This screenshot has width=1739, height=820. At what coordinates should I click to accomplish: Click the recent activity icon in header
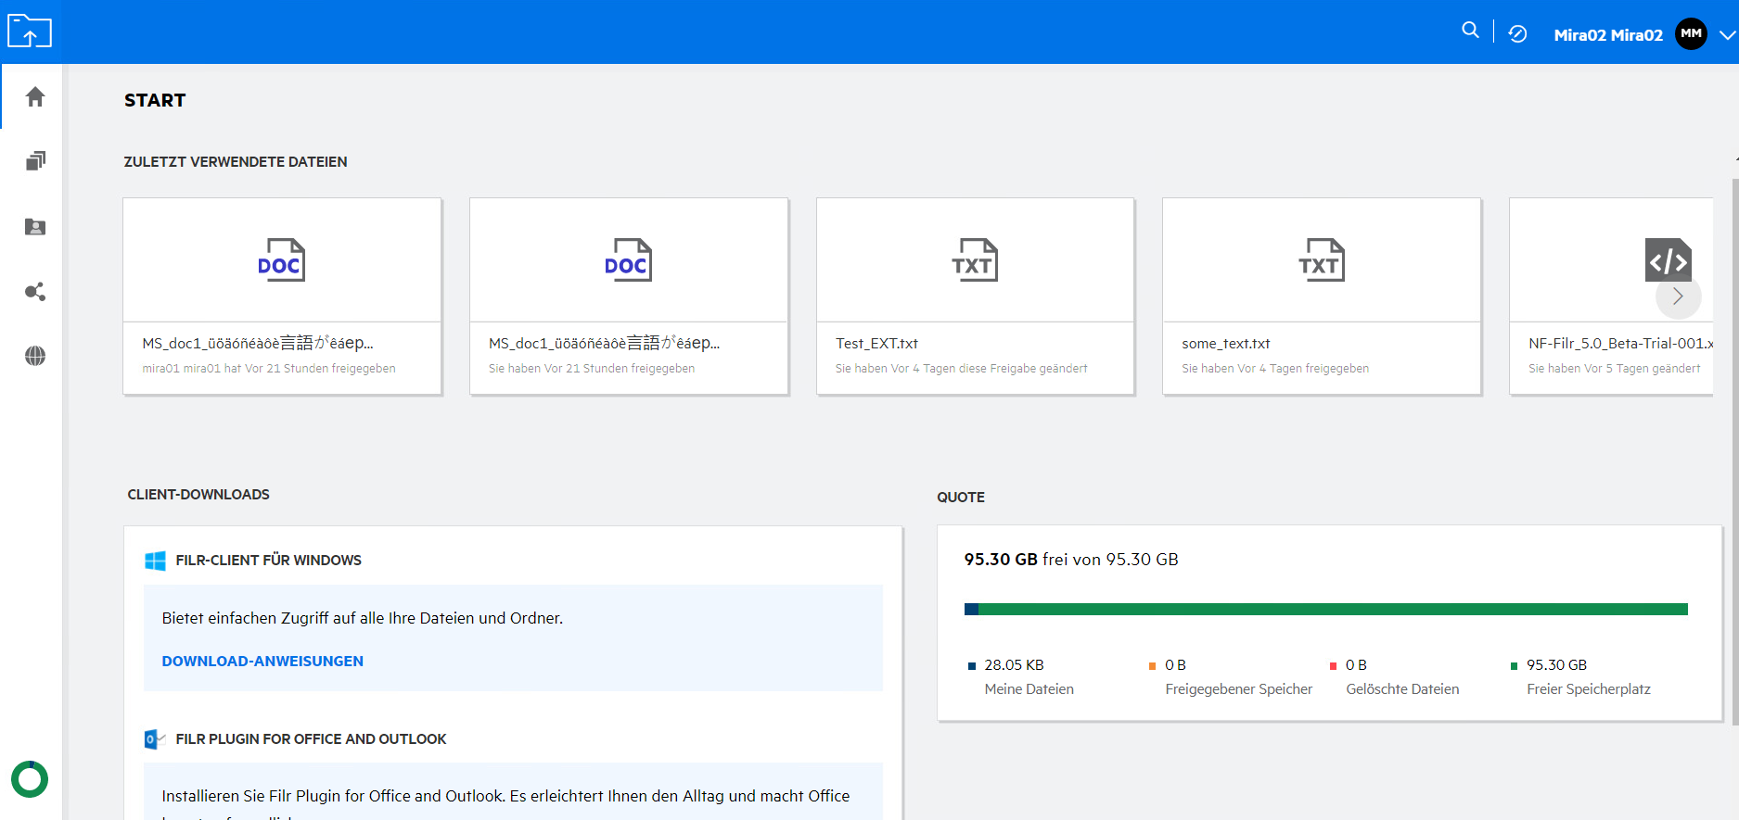(1517, 34)
